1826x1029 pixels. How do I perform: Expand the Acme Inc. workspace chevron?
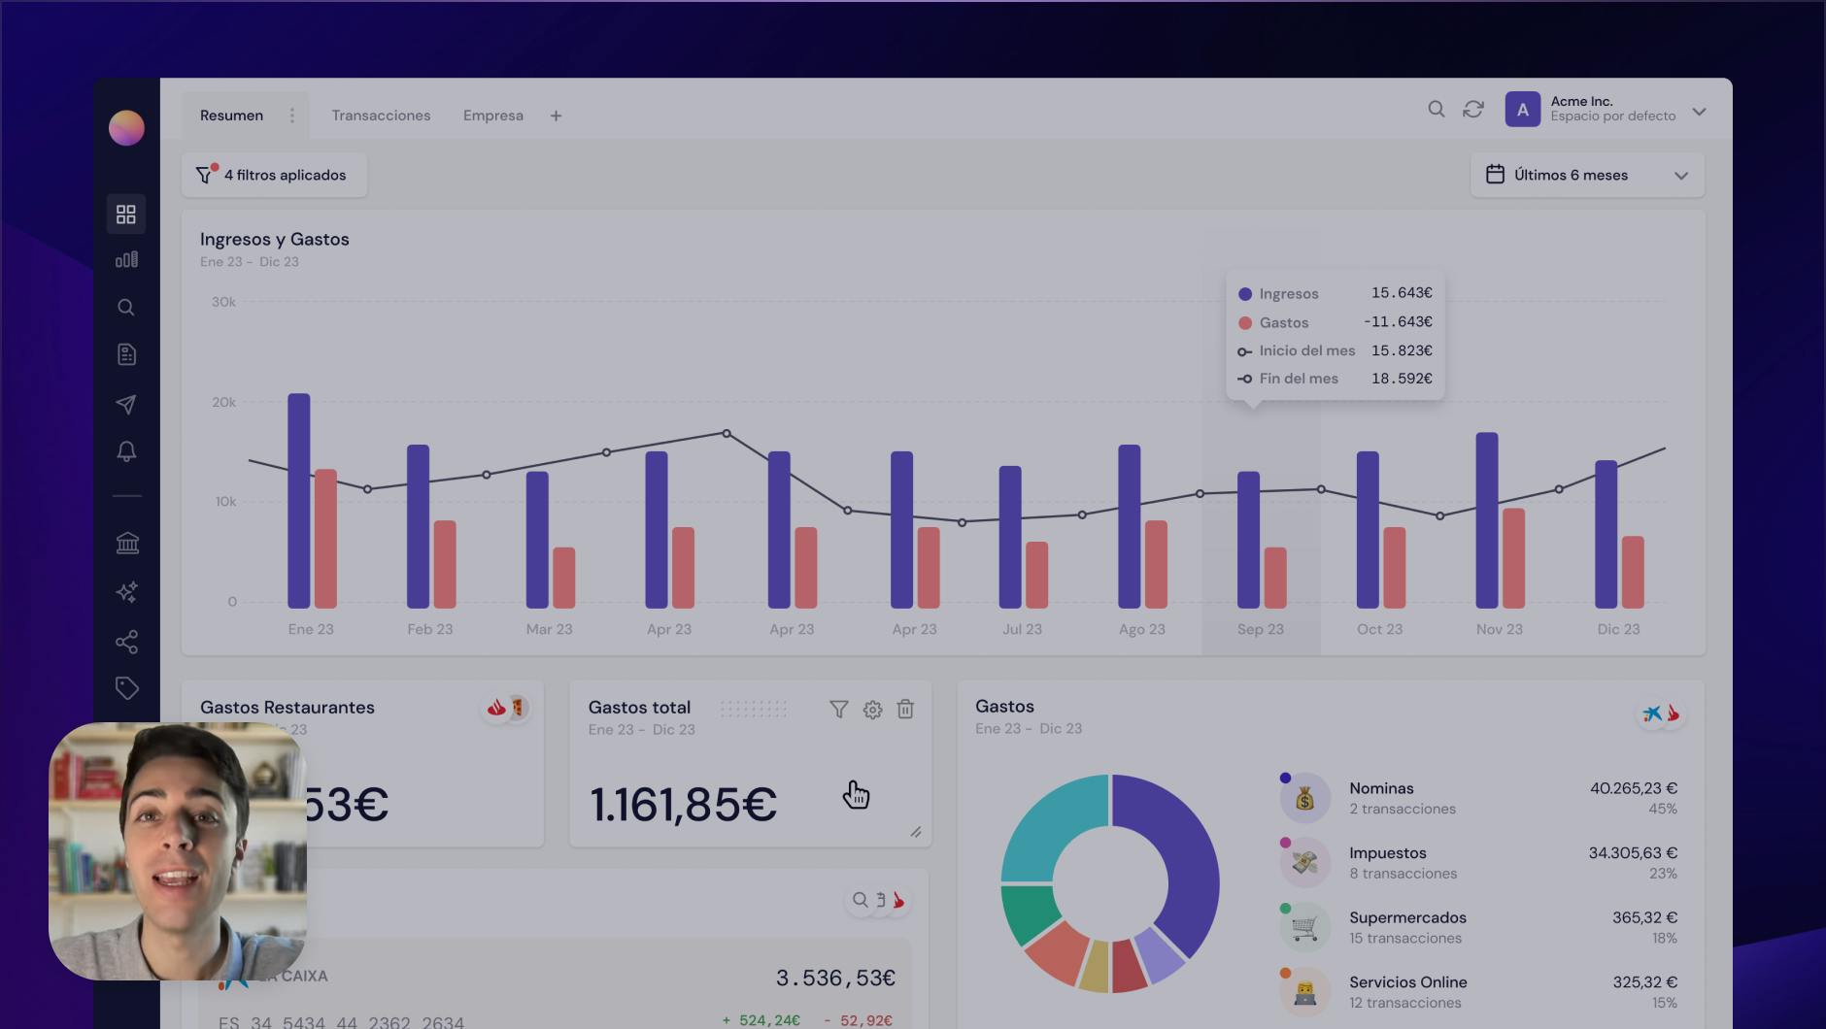coord(1699,112)
